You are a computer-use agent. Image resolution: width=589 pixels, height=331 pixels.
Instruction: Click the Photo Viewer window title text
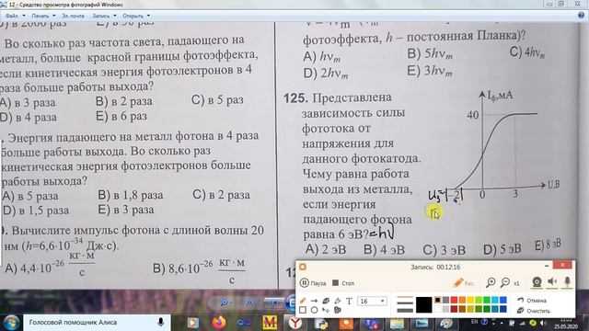(65, 5)
